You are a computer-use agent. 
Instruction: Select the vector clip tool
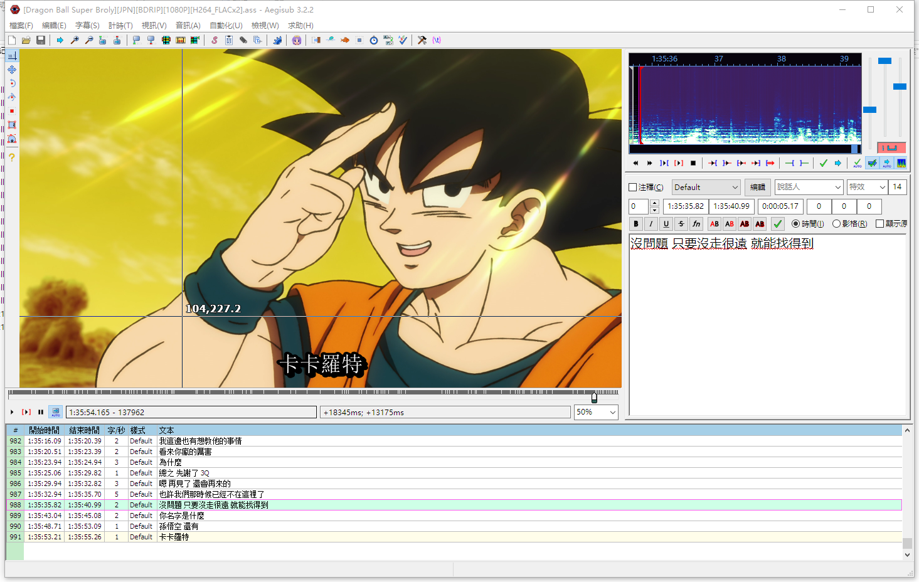click(x=12, y=139)
